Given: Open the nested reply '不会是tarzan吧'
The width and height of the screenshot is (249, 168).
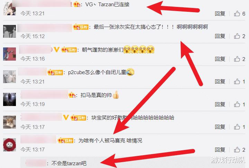Looking at the screenshot, I should (69, 163).
